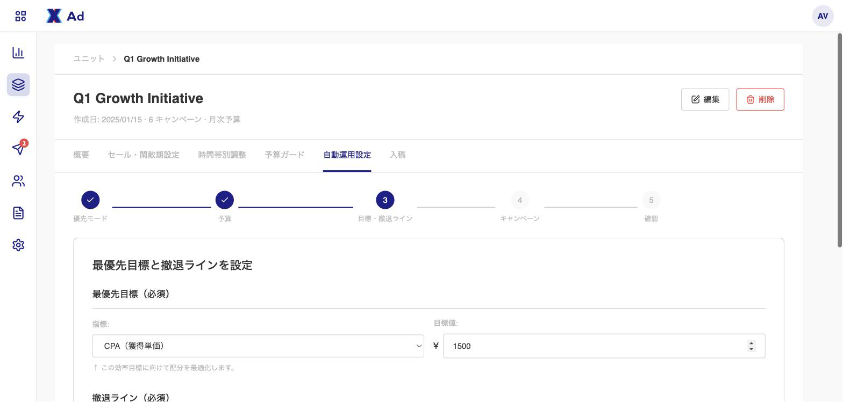Select step 4 キャンペーン circle

pyautogui.click(x=520, y=200)
